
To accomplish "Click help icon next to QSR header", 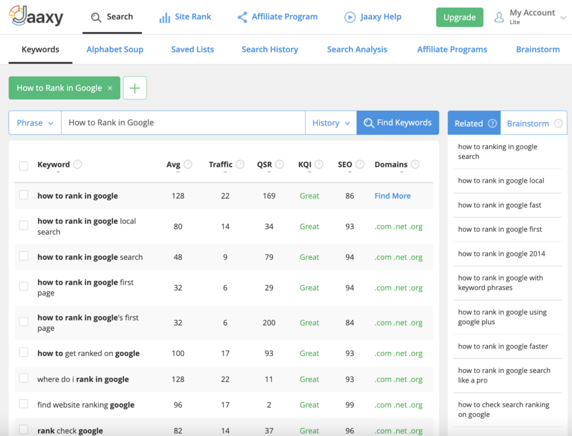I will point(279,164).
